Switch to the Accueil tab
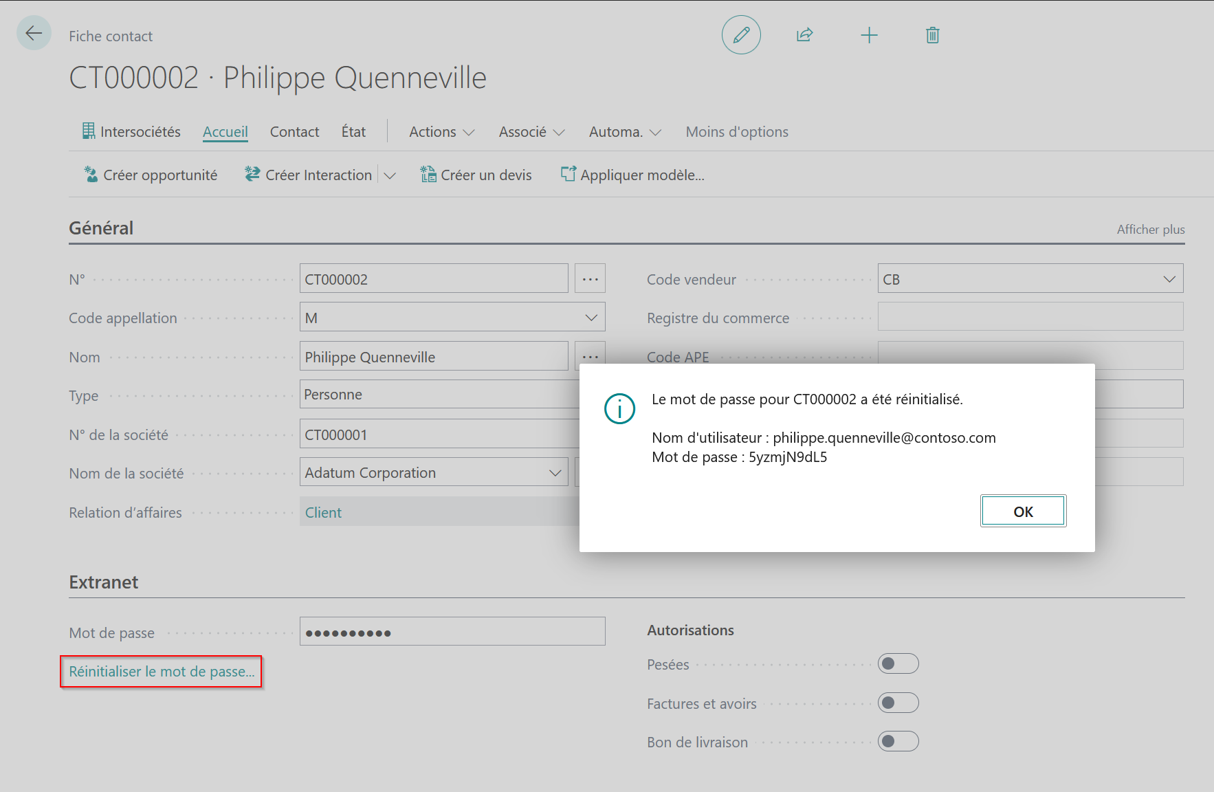 225,132
